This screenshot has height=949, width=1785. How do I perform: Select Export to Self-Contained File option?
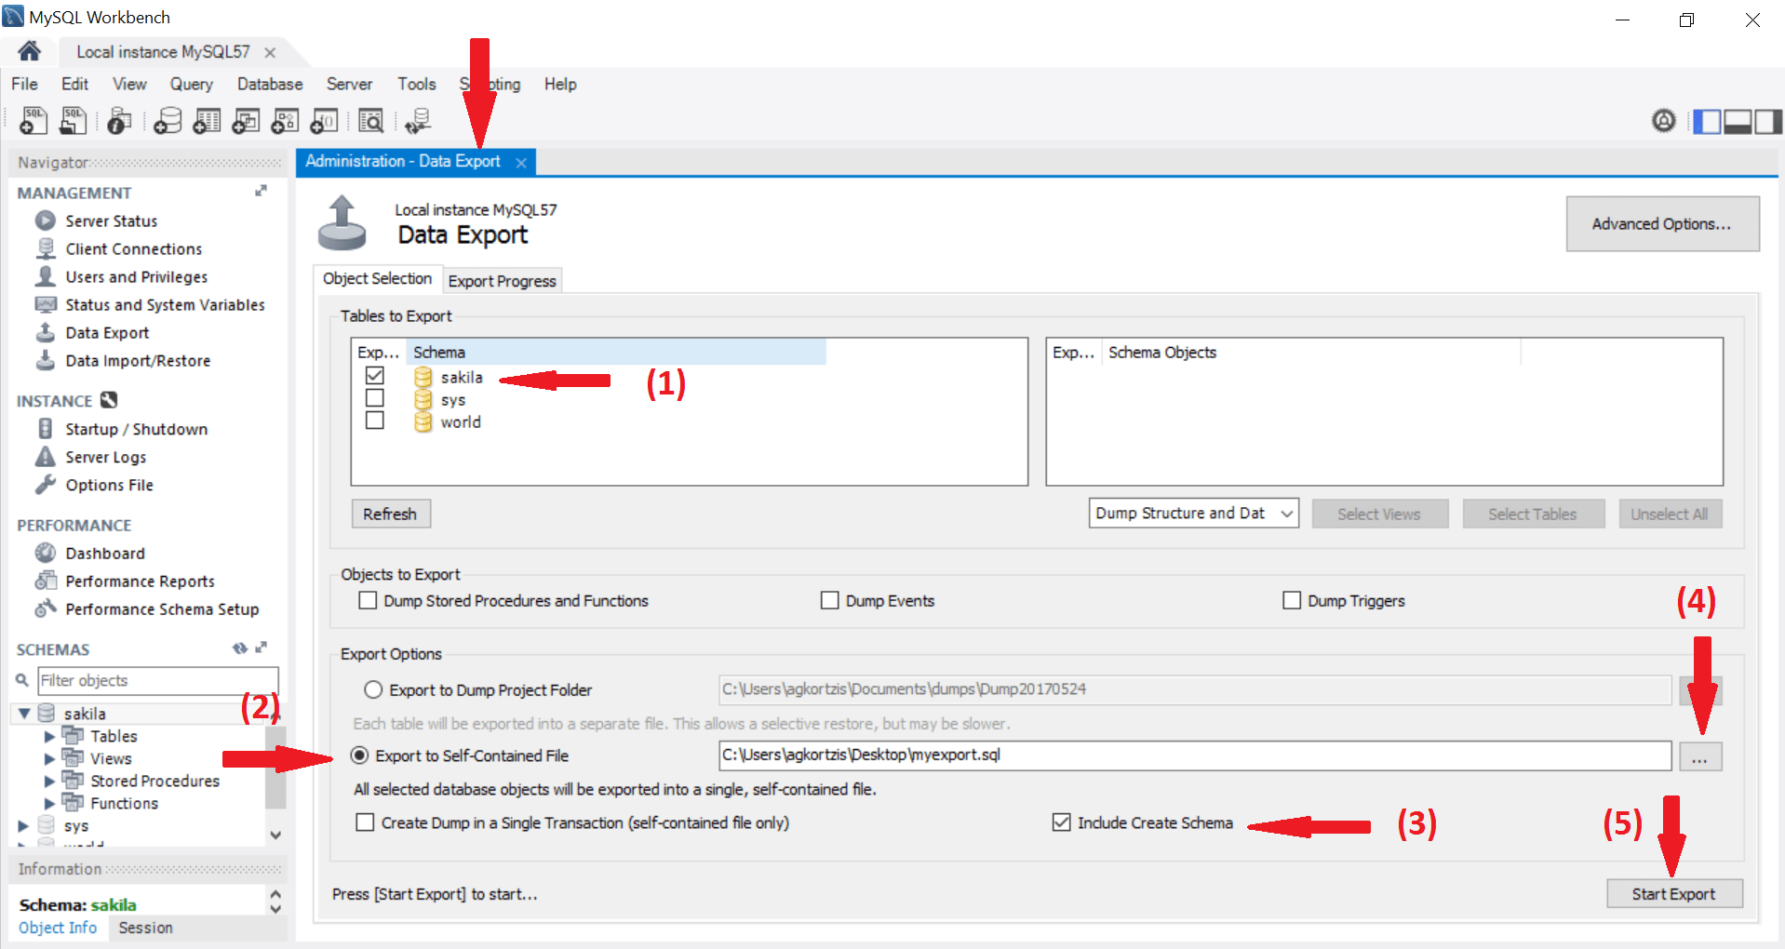tap(359, 755)
